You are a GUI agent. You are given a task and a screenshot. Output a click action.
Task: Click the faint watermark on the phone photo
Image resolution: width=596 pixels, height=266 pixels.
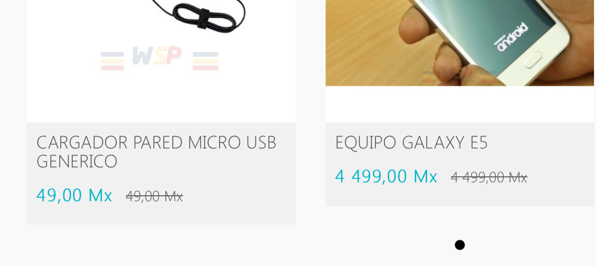click(458, 76)
